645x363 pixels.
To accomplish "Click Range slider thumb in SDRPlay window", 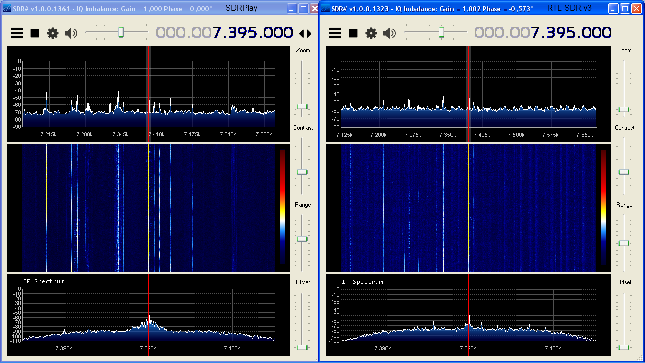I will tap(302, 239).
